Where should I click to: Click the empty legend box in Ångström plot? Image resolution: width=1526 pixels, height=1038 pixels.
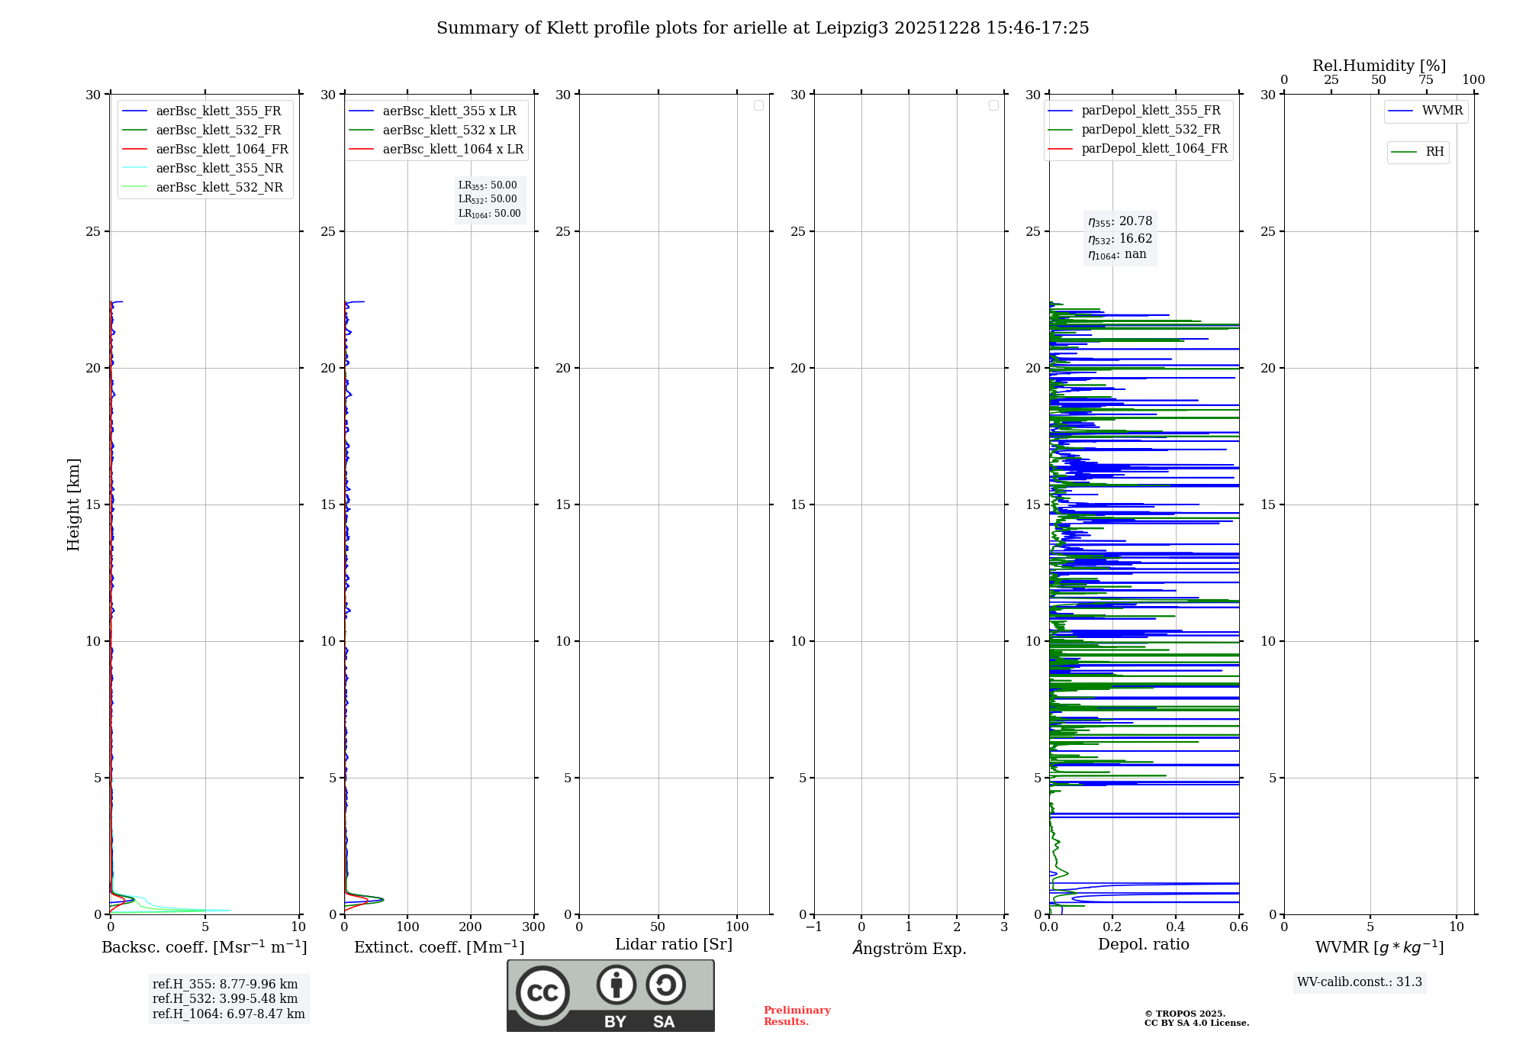(993, 105)
